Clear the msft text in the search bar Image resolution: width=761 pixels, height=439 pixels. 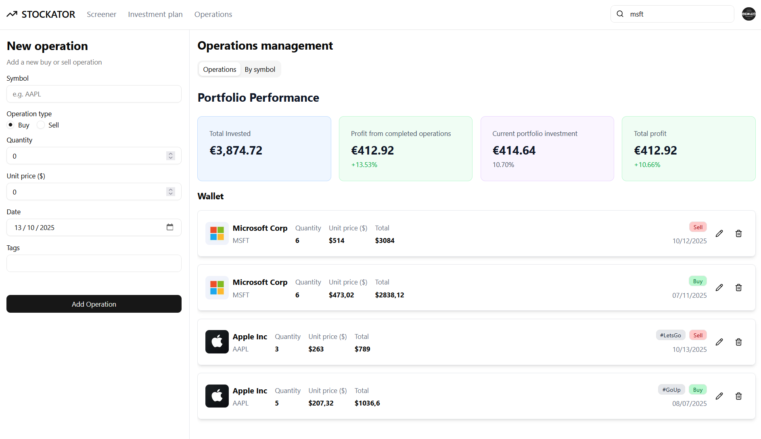637,14
